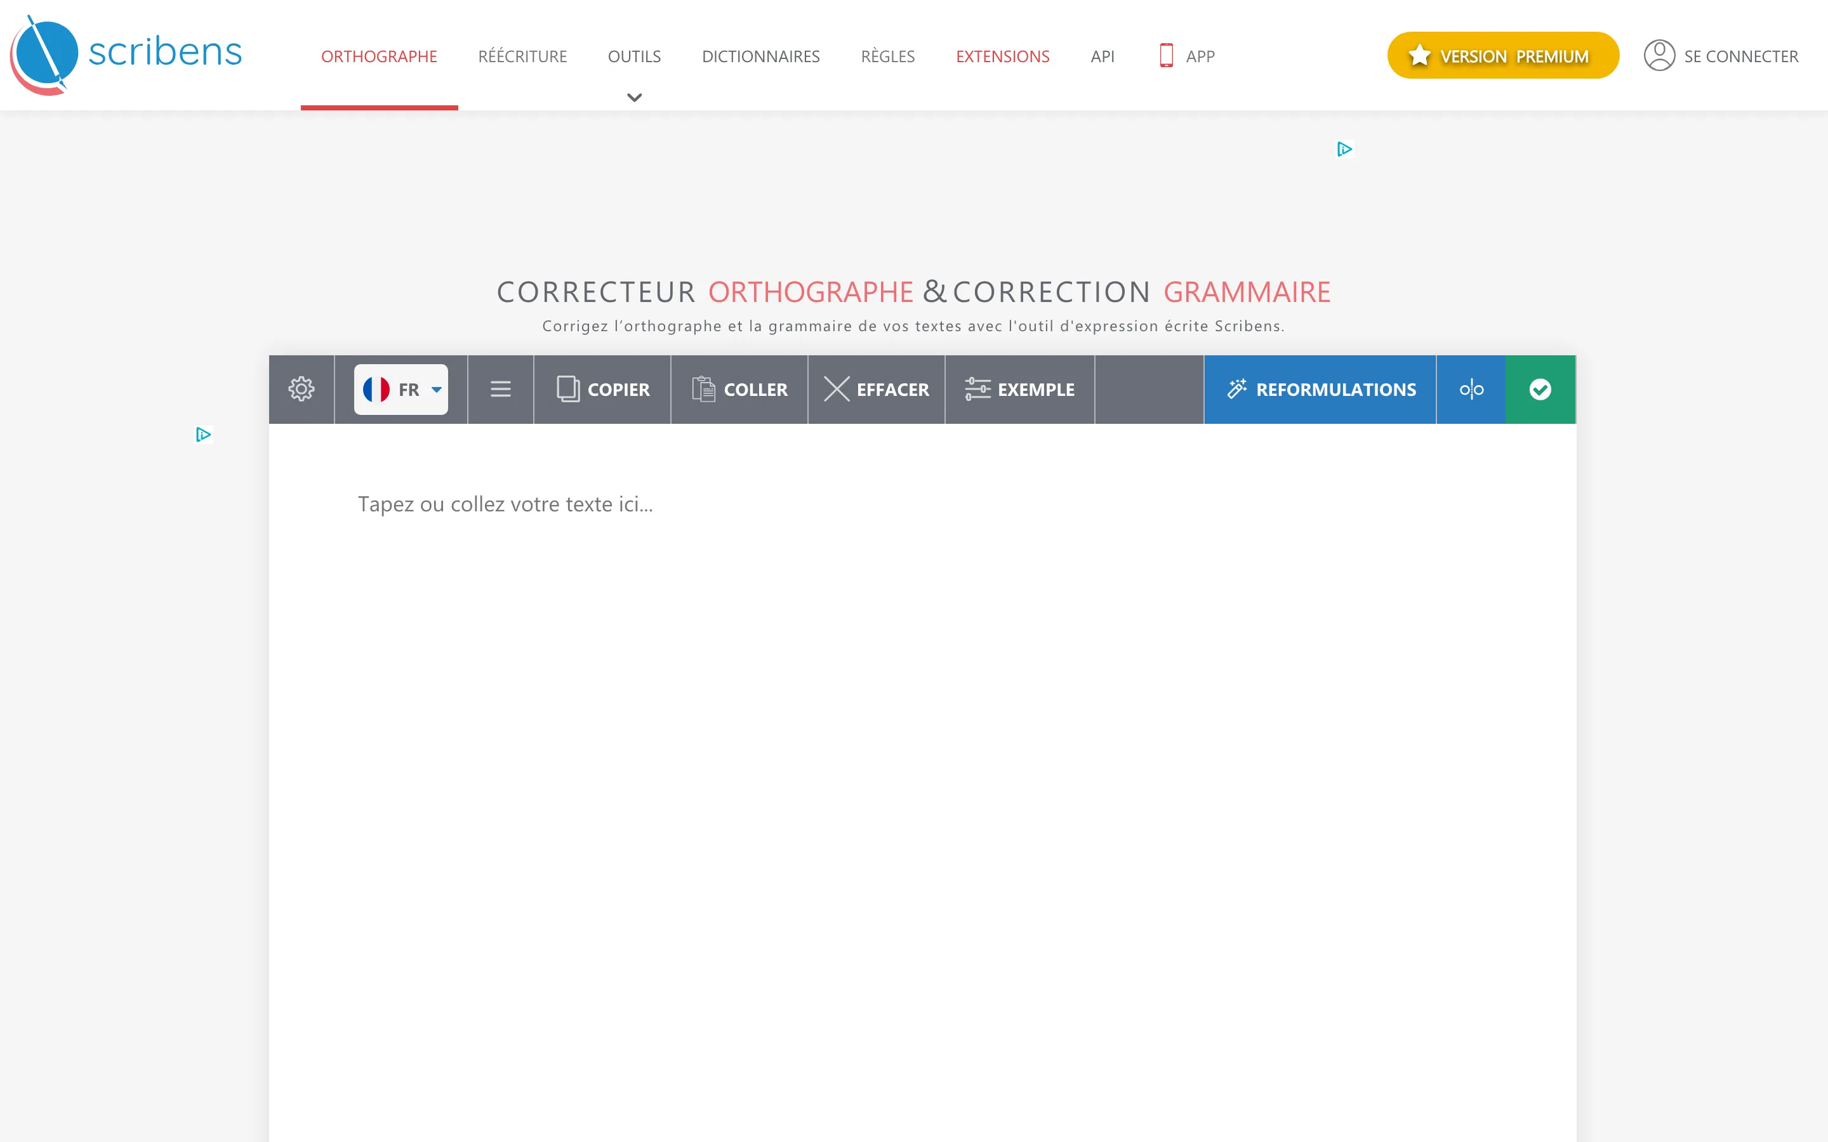Open the APP link
This screenshot has width=1828, height=1142.
click(1200, 56)
